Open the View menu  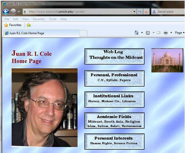point(25,19)
